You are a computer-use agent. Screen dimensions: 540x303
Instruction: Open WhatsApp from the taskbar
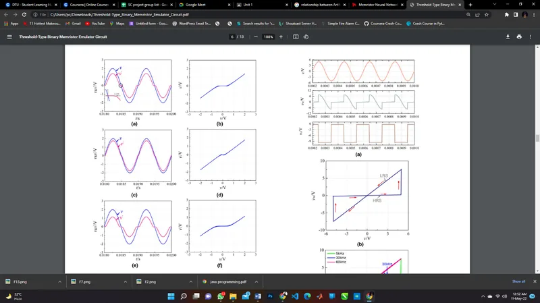(x=221, y=296)
